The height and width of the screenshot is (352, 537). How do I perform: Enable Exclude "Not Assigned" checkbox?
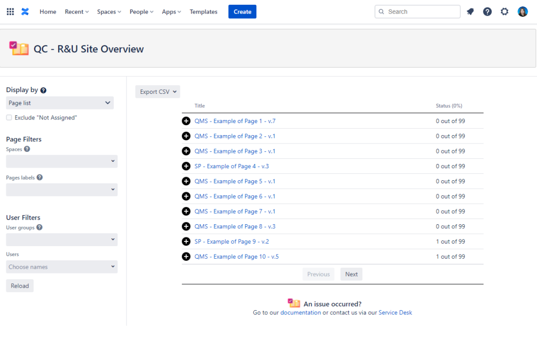tap(9, 118)
